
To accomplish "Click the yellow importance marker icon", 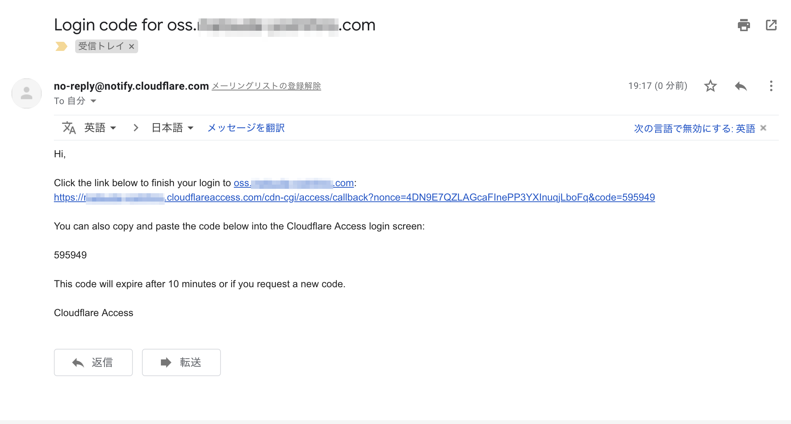I will (x=61, y=46).
